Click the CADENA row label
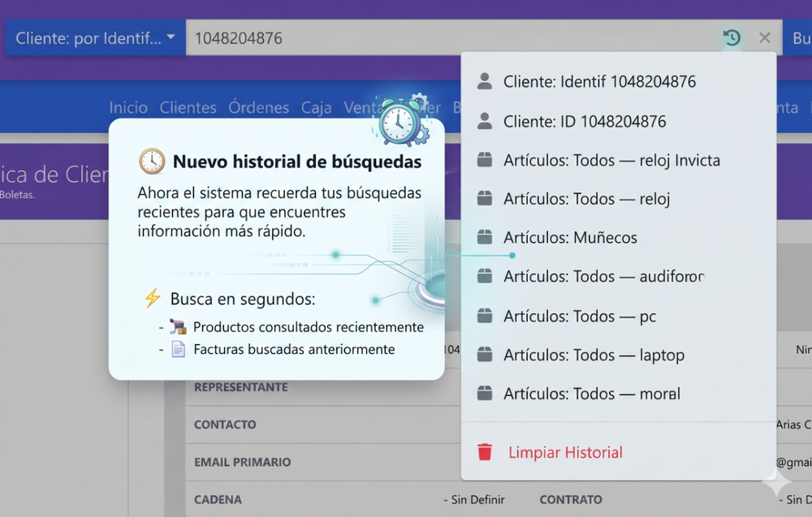The width and height of the screenshot is (812, 517). 218,499
